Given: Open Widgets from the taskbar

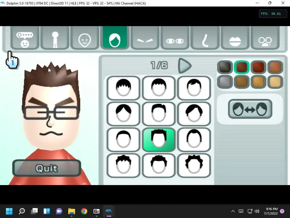Looking at the screenshot, I should click(x=47, y=211).
